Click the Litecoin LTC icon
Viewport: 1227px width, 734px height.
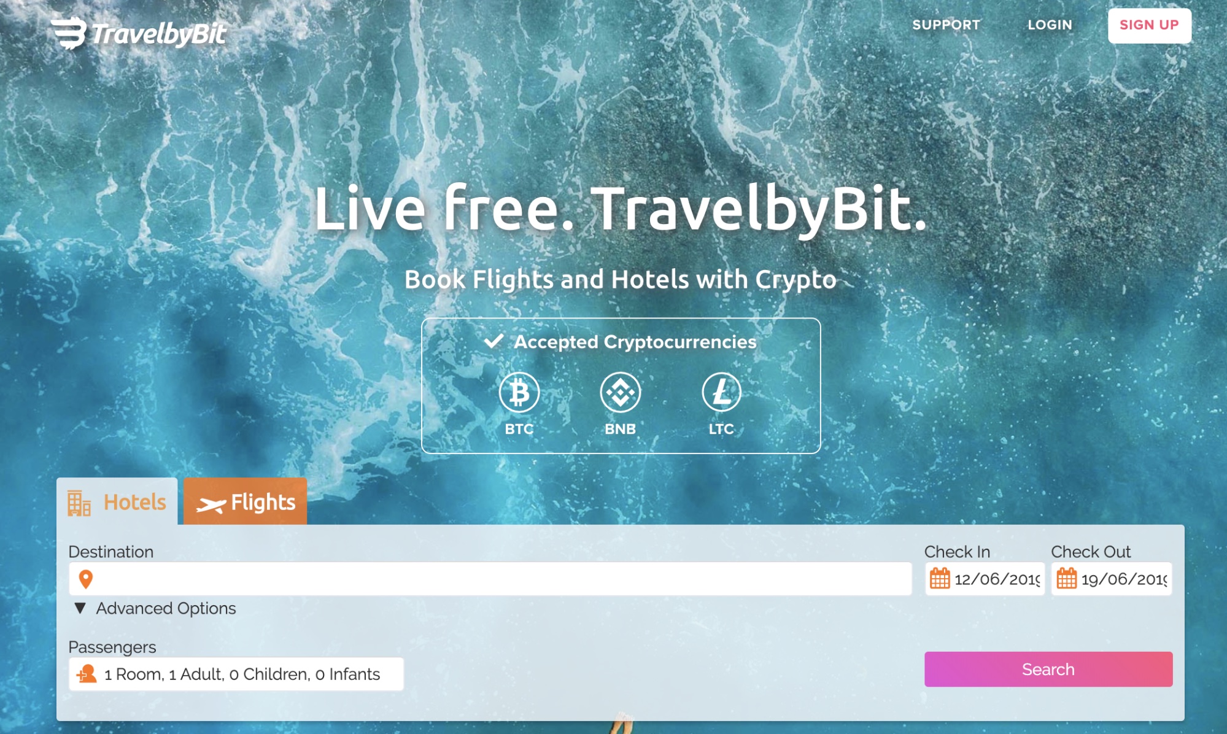point(721,392)
